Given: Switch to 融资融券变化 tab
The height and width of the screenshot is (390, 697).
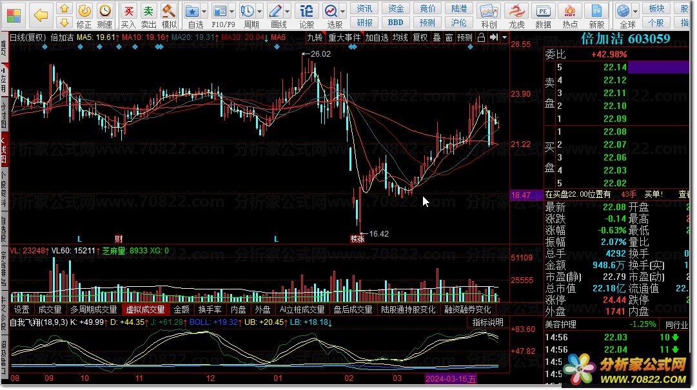Looking at the screenshot, I should (x=467, y=309).
